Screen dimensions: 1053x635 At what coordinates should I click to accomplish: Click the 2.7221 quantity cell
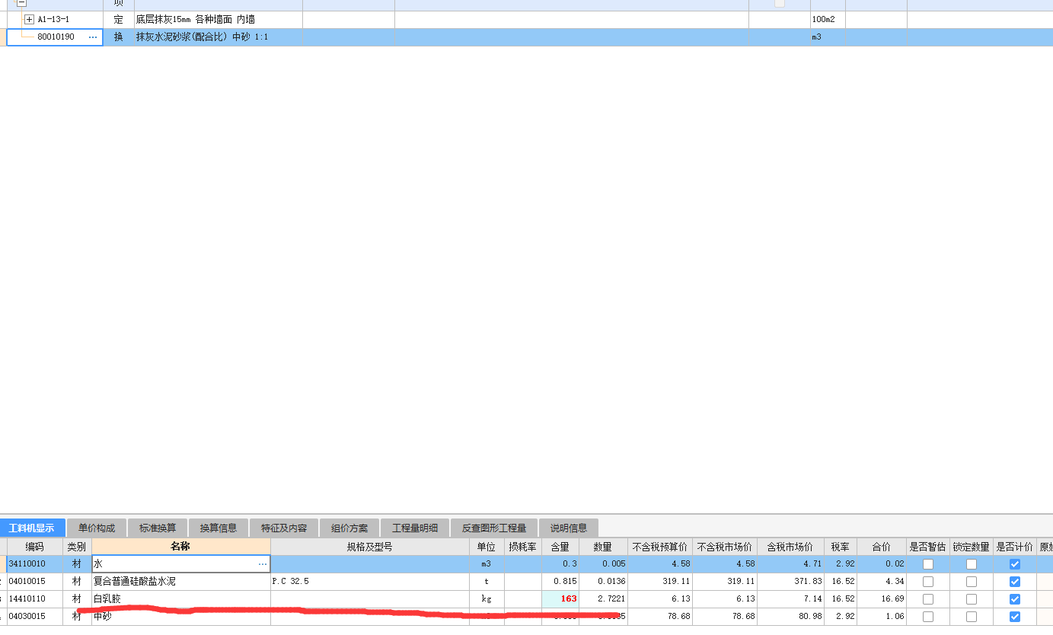(x=603, y=599)
